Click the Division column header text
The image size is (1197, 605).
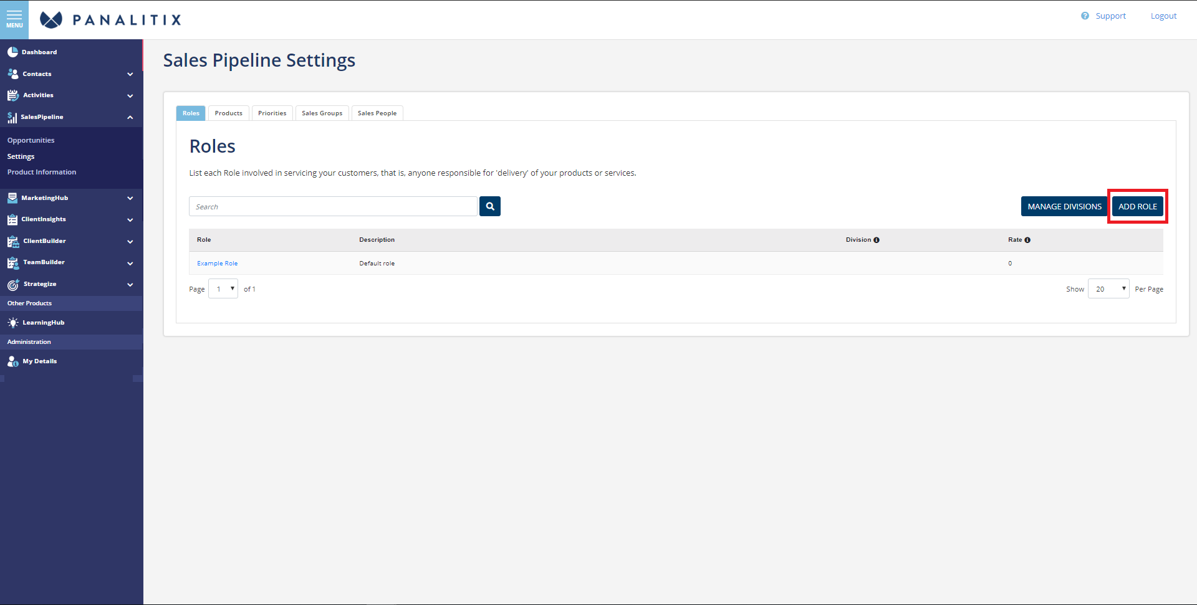pyautogui.click(x=858, y=240)
